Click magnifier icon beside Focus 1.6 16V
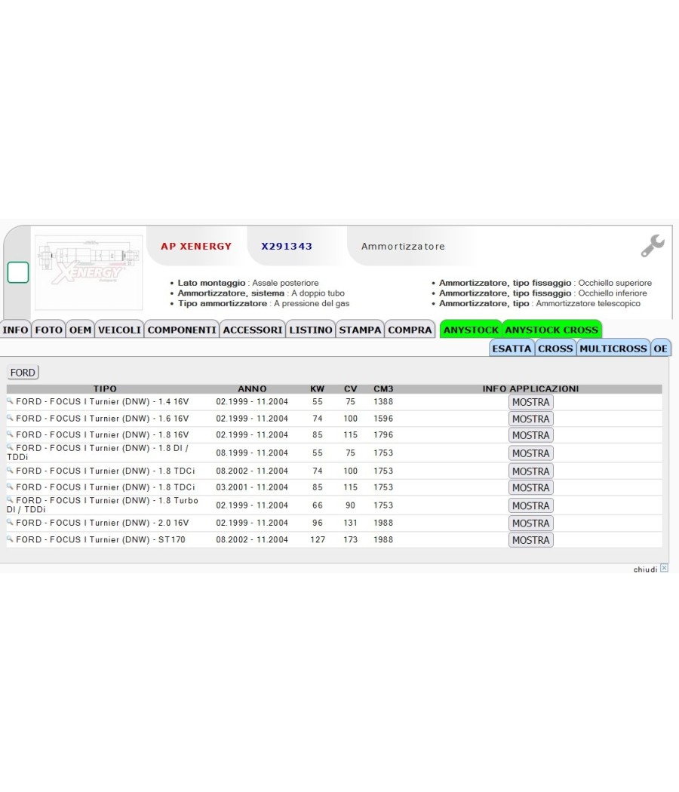 click(10, 418)
